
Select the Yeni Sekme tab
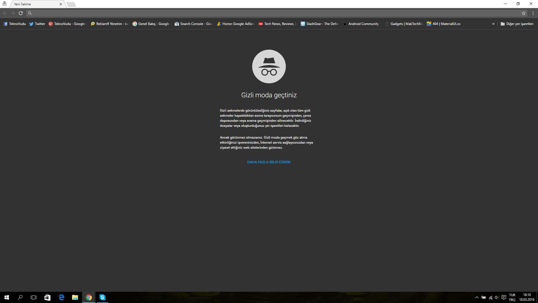coord(34,4)
